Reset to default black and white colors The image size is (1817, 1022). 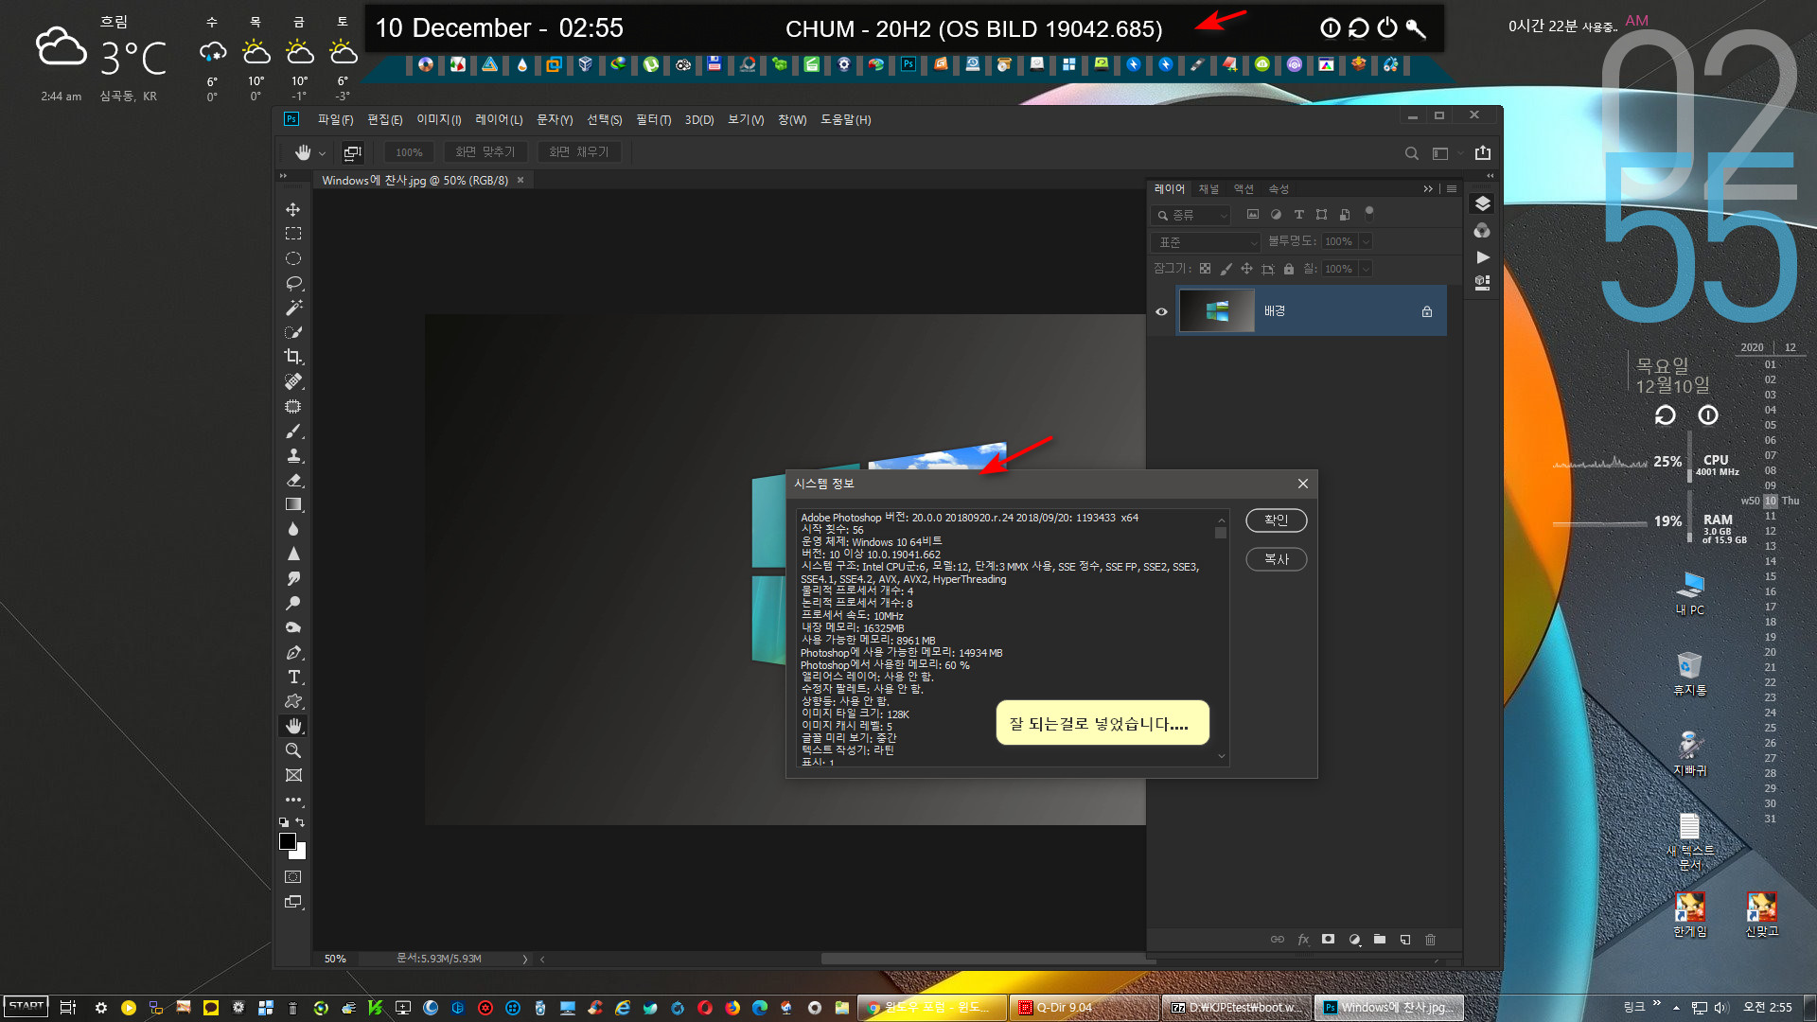pyautogui.click(x=283, y=822)
